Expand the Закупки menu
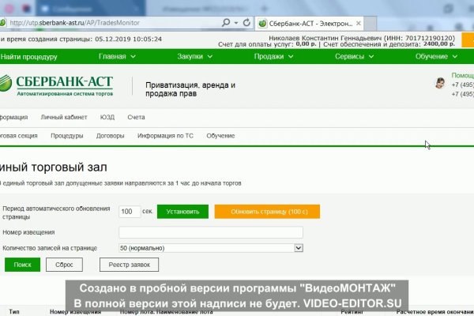The width and height of the screenshot is (474, 316). [194, 57]
